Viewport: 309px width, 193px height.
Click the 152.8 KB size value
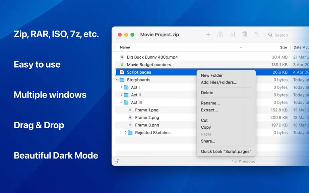tap(279, 110)
